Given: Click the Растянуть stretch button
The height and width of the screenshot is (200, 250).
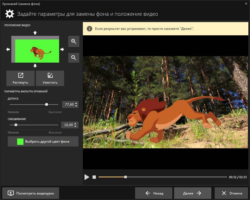Looking at the screenshot, I should click(x=20, y=78).
